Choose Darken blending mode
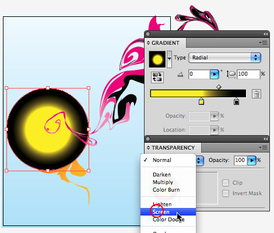 168,175
